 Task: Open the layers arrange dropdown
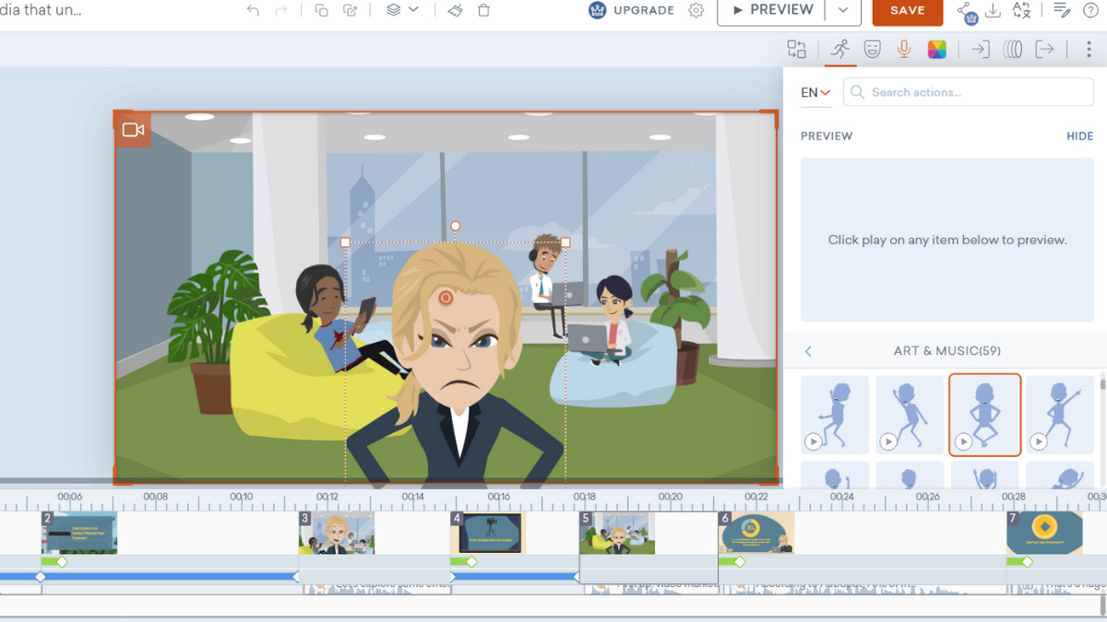pyautogui.click(x=402, y=10)
